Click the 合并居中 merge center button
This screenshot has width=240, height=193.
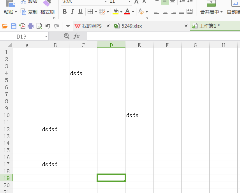211,12
